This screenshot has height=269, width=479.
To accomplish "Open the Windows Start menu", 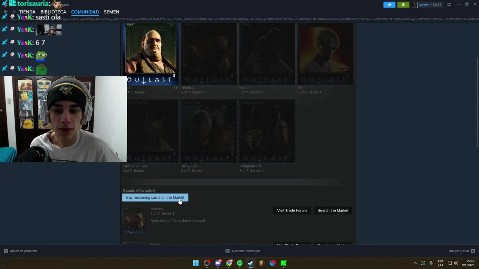I will pyautogui.click(x=196, y=263).
